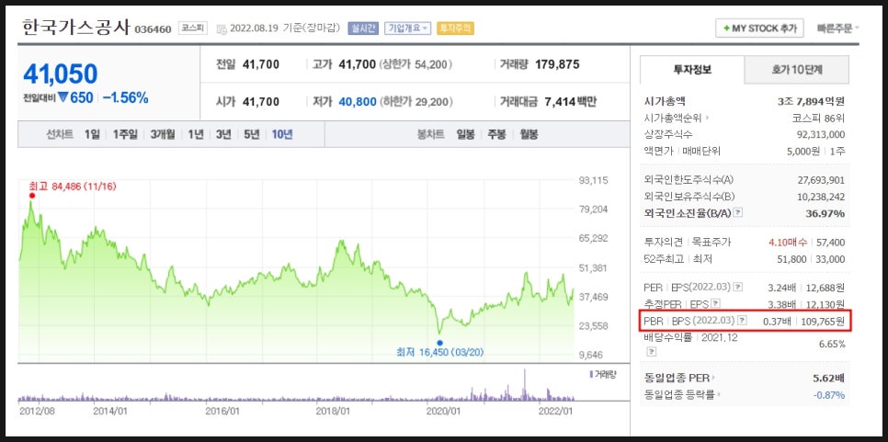Click the 거래량 legend marker
Viewport: 888px width, 442px height.
pyautogui.click(x=591, y=374)
